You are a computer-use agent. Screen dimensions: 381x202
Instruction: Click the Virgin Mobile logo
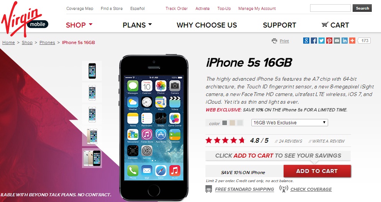click(x=25, y=18)
